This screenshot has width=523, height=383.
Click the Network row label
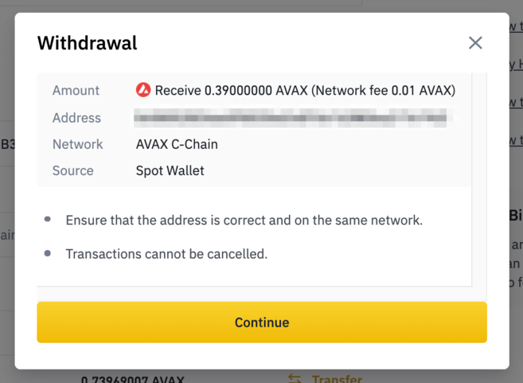click(x=77, y=144)
